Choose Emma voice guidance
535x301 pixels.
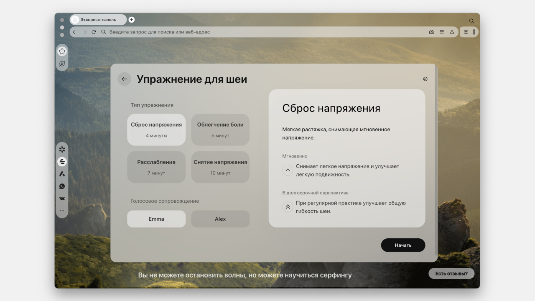[x=156, y=219]
